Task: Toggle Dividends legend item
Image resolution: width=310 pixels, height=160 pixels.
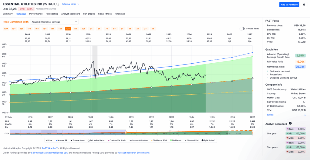Action: click(176, 140)
